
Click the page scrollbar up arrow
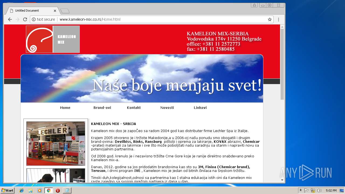(x=282, y=27)
